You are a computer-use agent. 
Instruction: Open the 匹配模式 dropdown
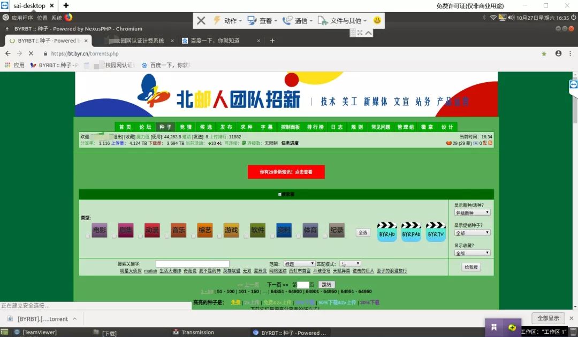pos(350,264)
